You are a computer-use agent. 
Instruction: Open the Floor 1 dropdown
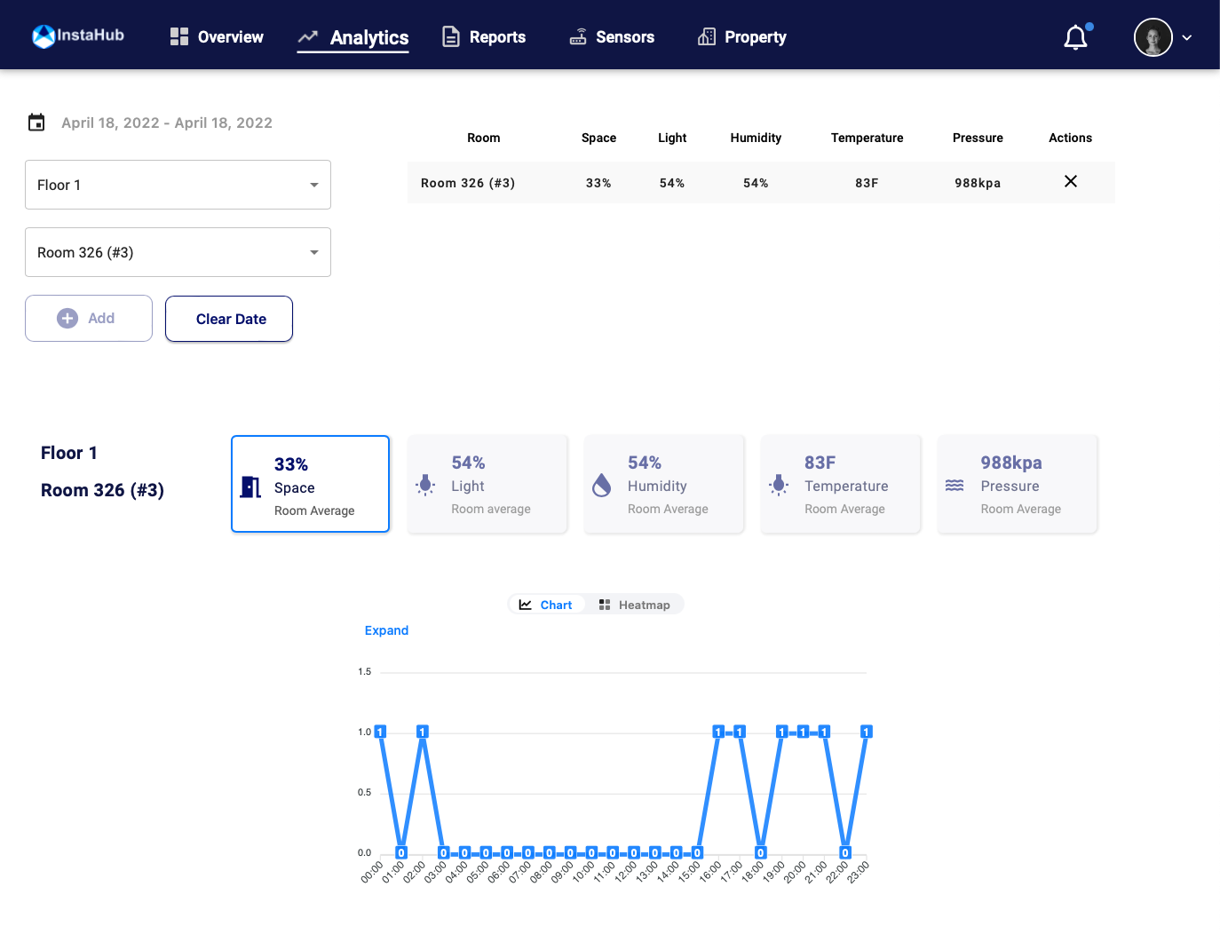coord(178,185)
